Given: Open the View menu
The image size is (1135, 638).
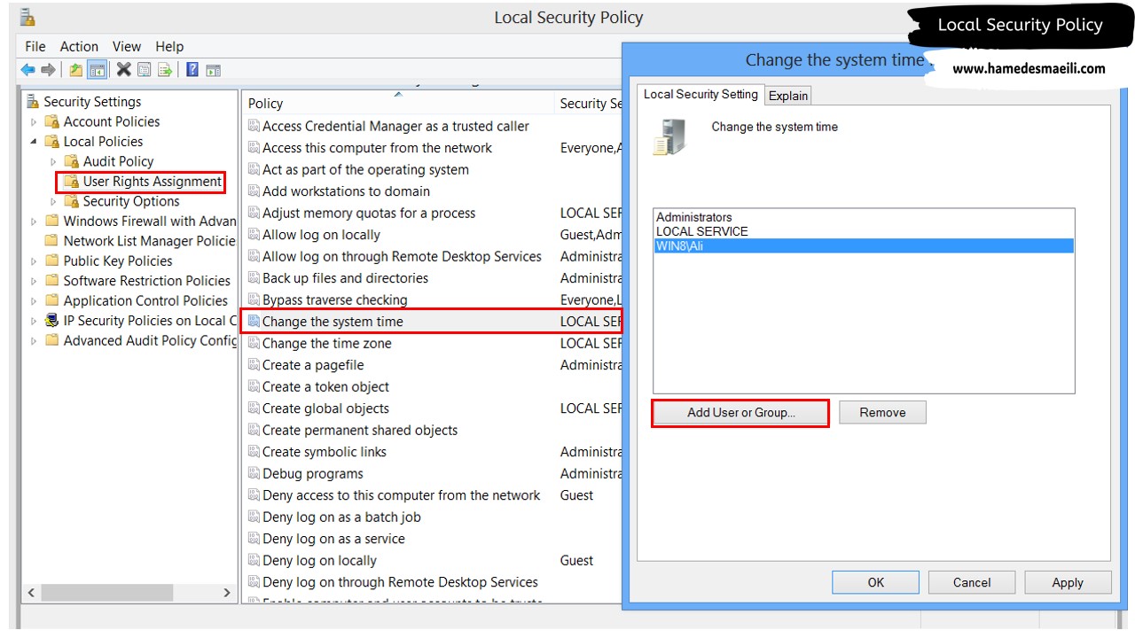Looking at the screenshot, I should coord(127,46).
